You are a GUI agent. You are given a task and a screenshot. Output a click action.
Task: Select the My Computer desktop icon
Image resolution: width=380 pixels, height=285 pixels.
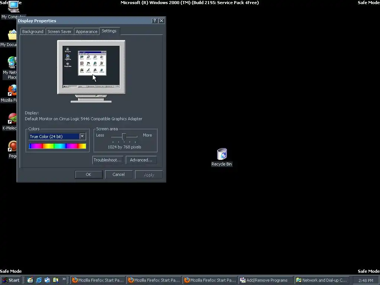pos(13,10)
